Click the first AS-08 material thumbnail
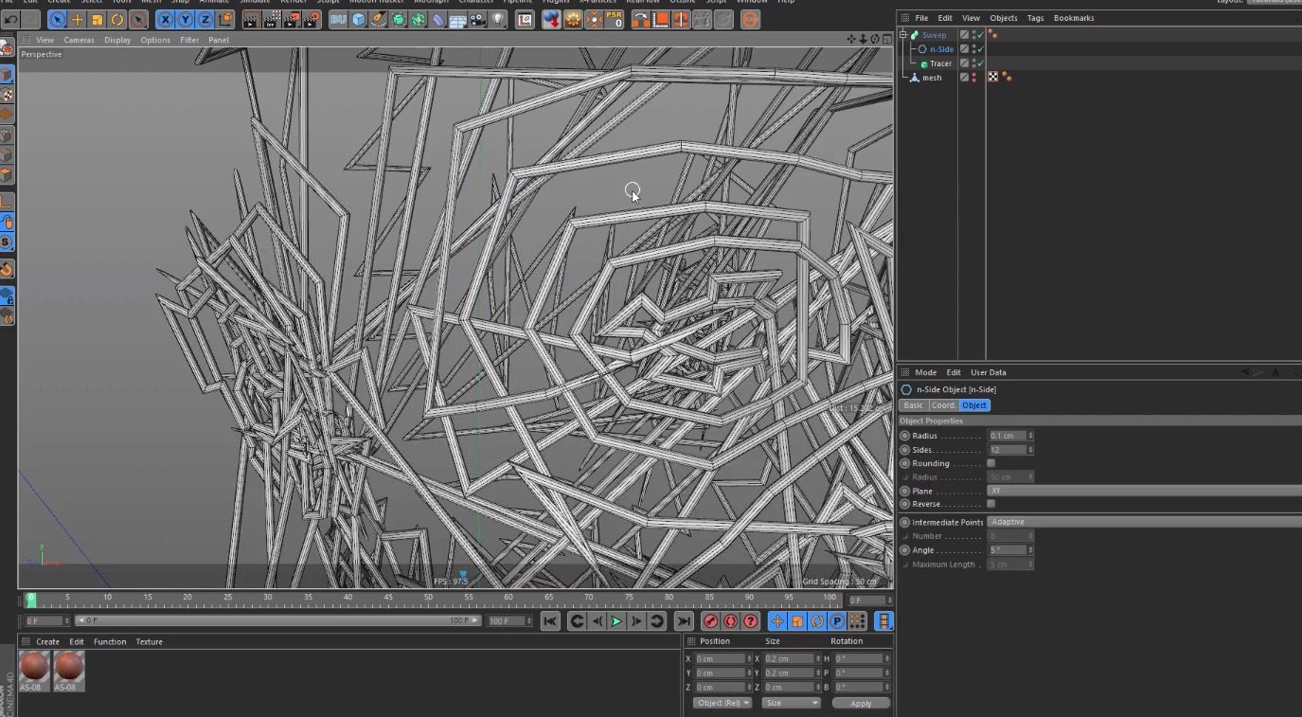Viewport: 1302px width, 717px height. click(x=34, y=669)
